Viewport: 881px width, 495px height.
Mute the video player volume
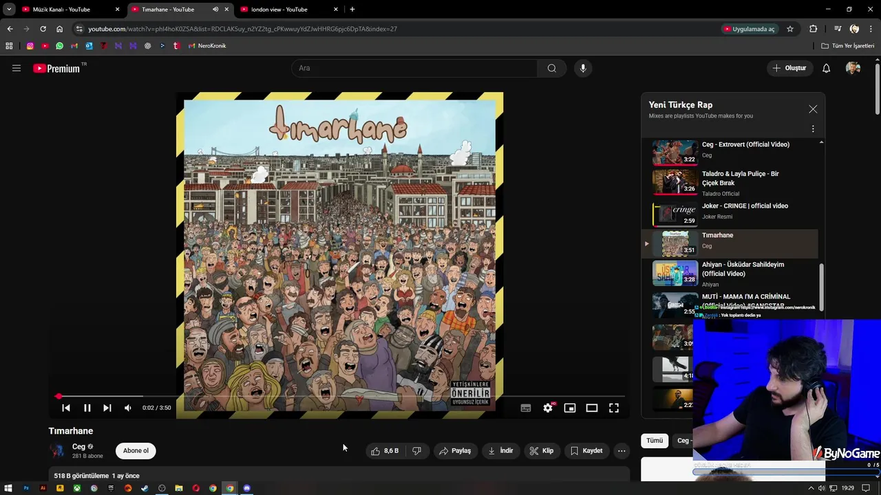(128, 408)
